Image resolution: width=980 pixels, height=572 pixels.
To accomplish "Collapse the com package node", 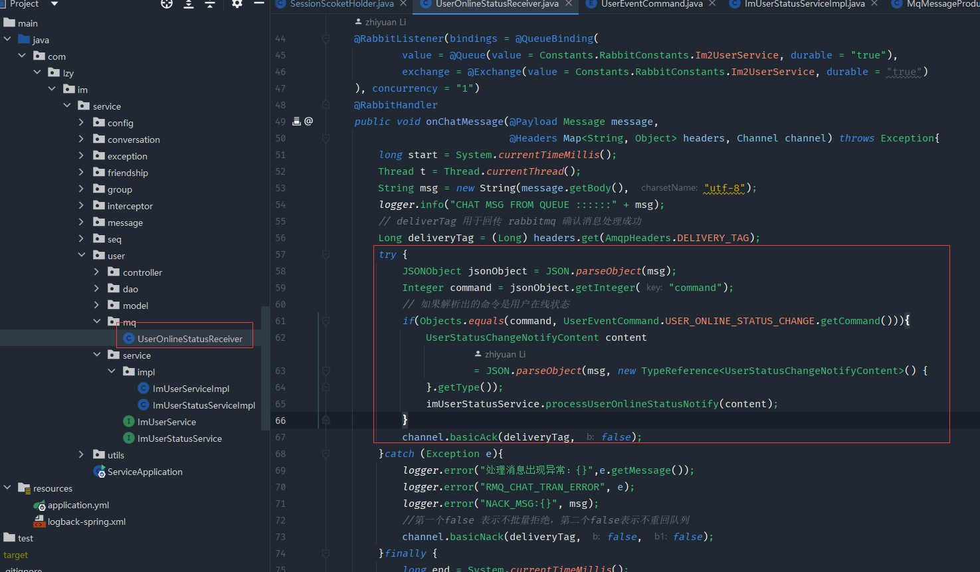I will click(x=22, y=56).
